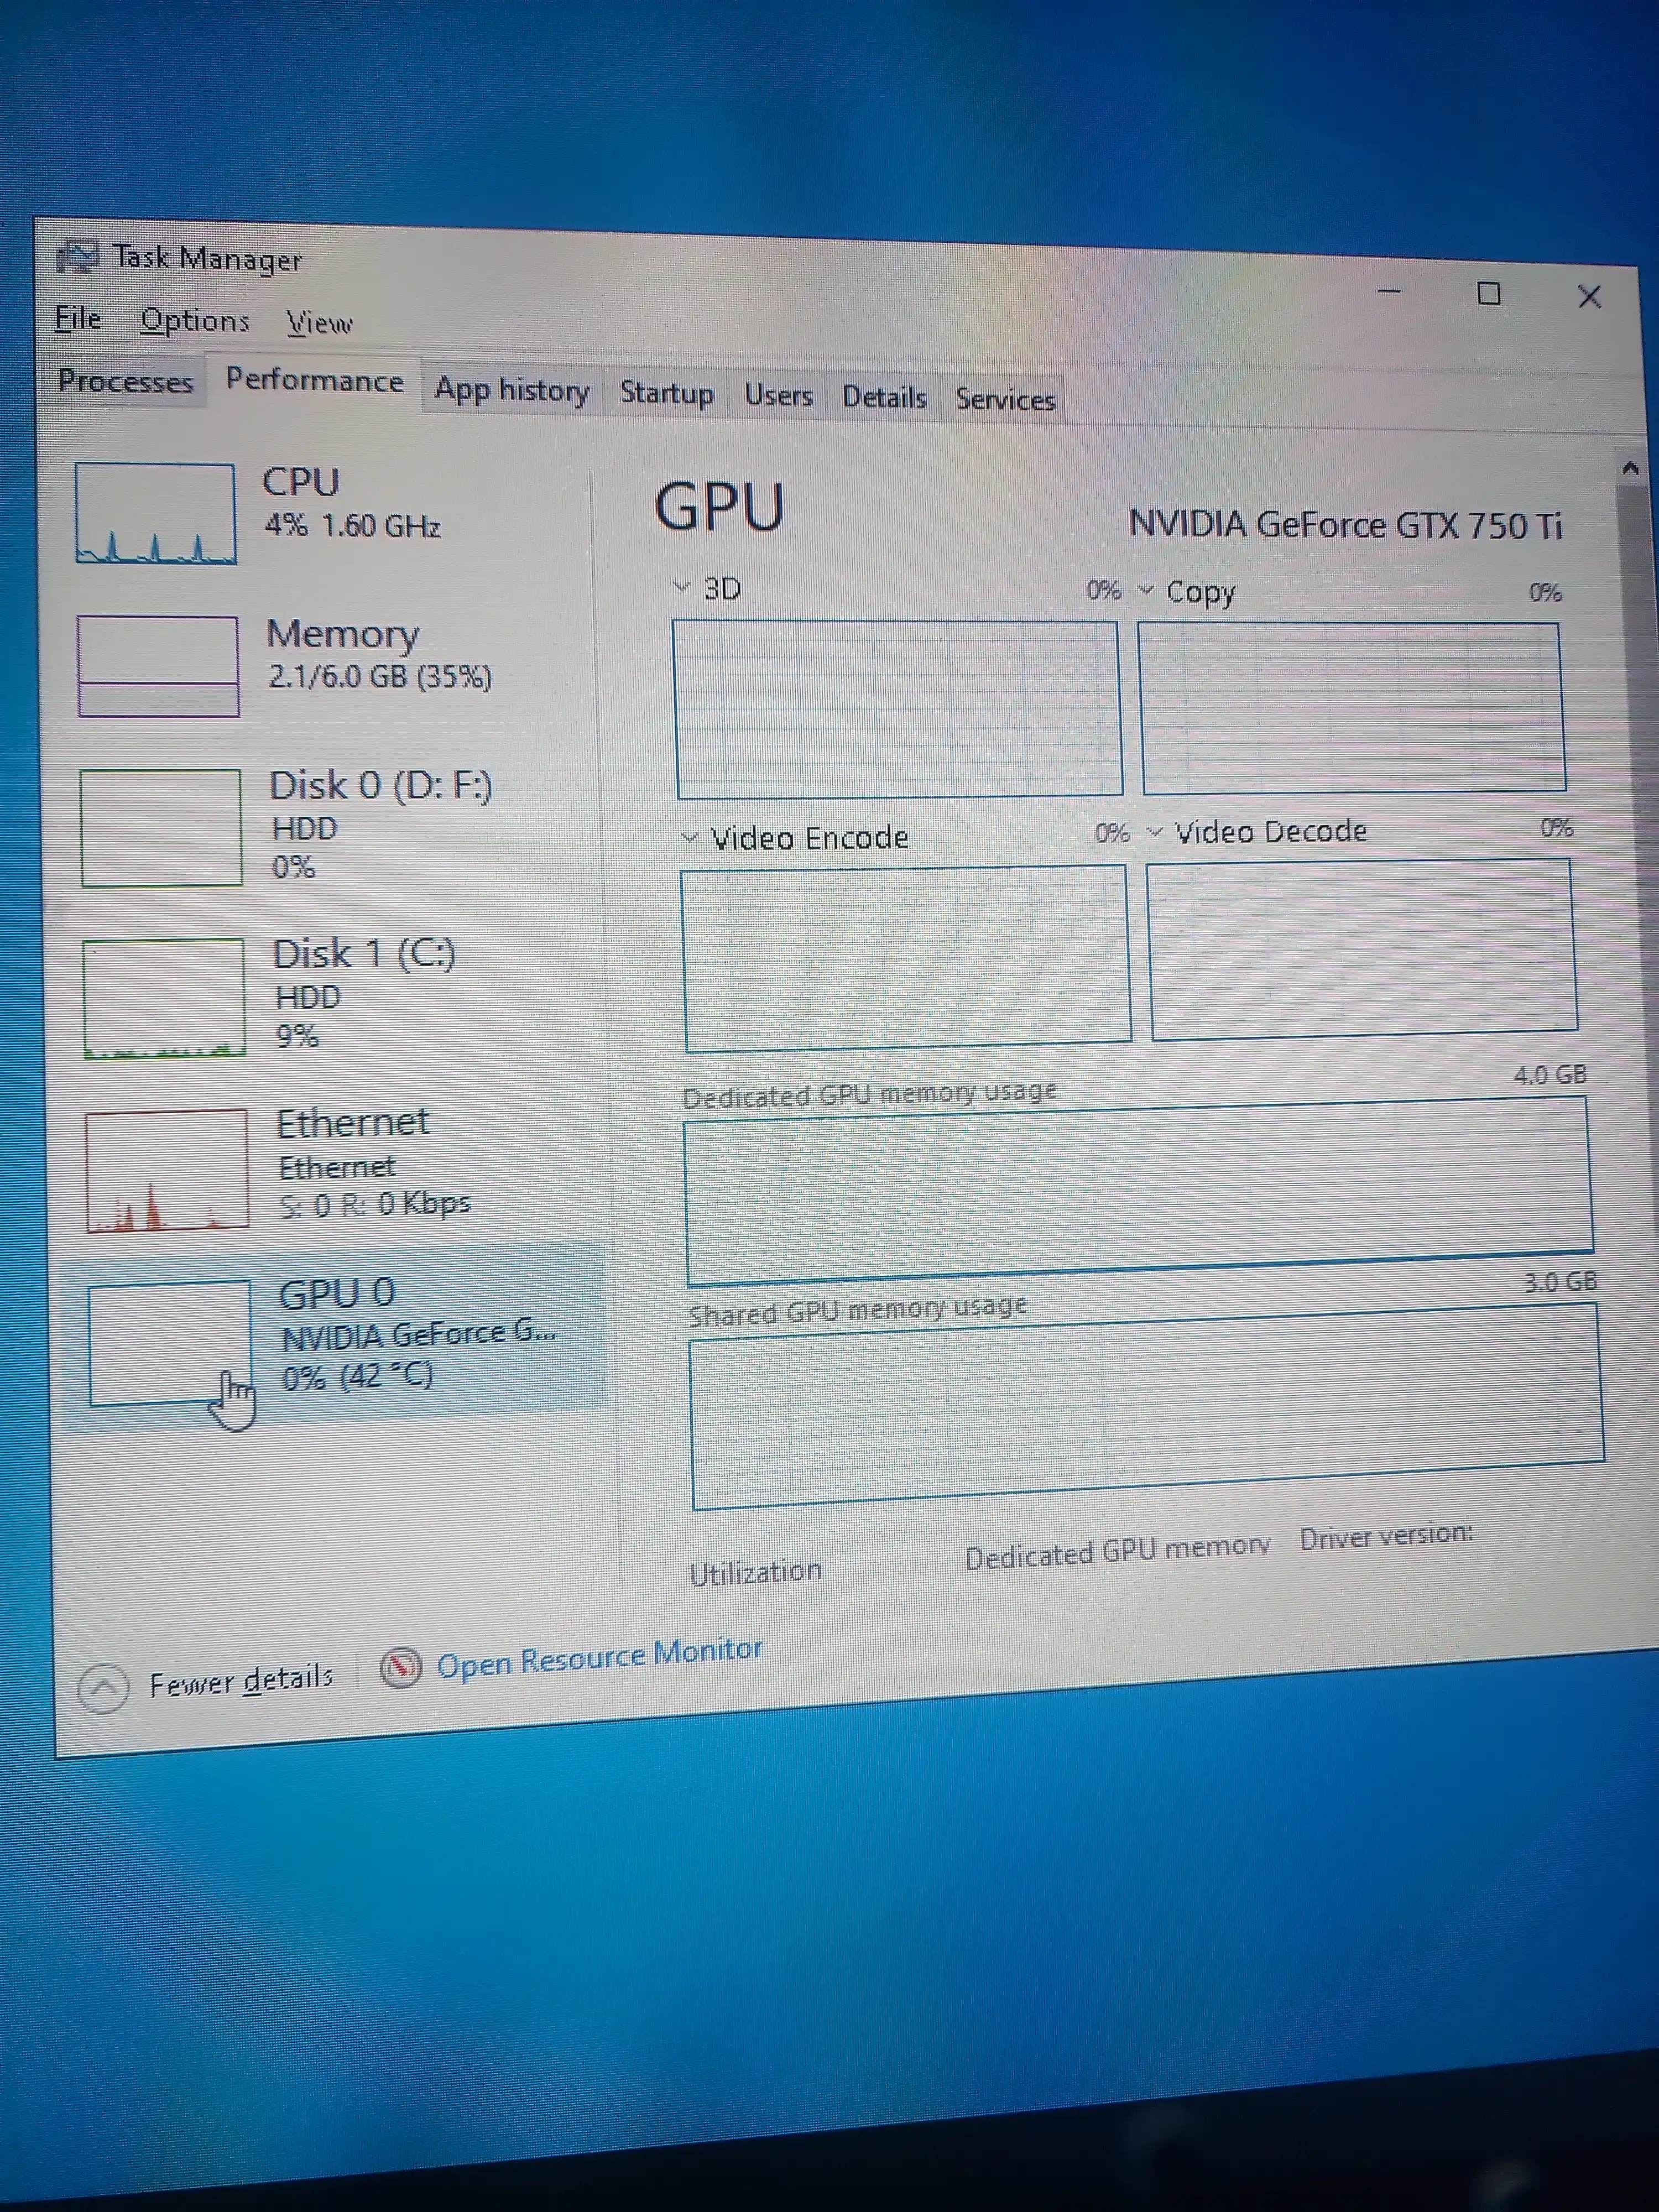
Task: Click the Dedicated GPU memory usage graph
Action: click(x=1139, y=1190)
